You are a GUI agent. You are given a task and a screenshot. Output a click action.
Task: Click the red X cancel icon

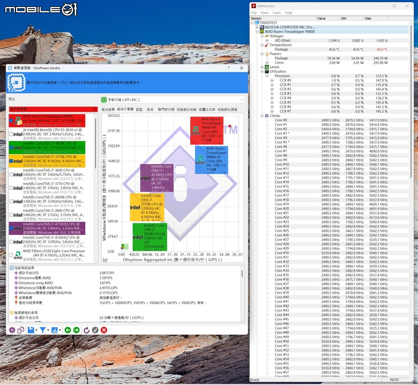104,330
